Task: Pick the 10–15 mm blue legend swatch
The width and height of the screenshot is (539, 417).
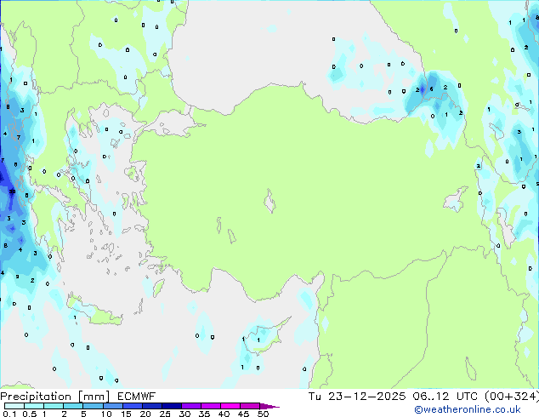Action: 112,406
